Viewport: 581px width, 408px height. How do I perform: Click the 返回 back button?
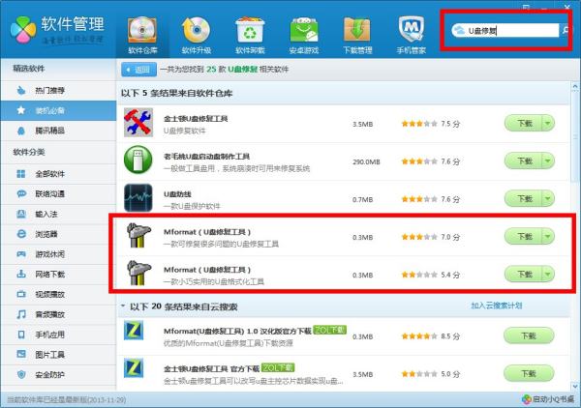(138, 70)
